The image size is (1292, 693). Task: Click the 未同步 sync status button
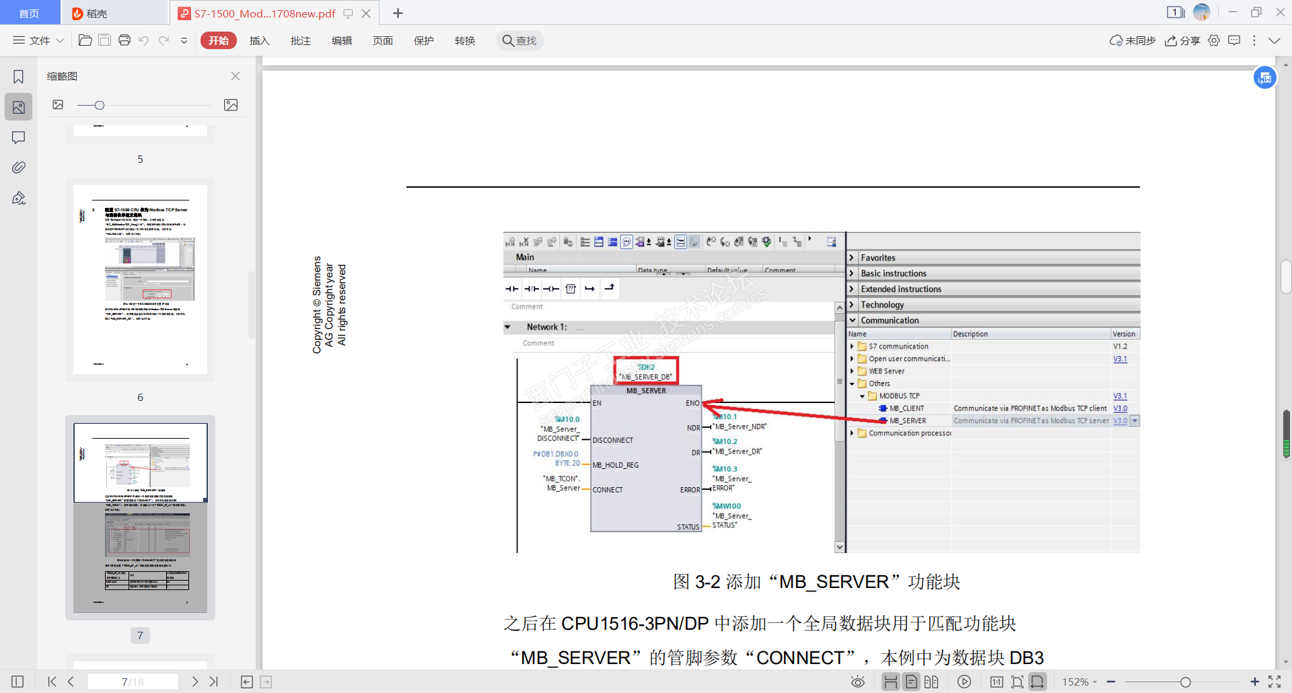pyautogui.click(x=1133, y=40)
